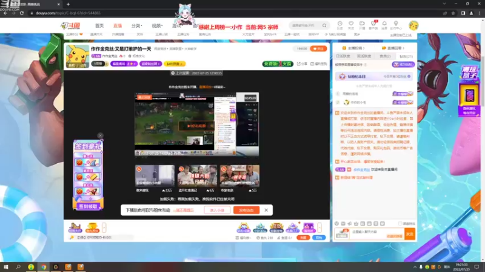The image size is (485, 272).
Task: Click the orange 发送 send button
Action: click(410, 234)
